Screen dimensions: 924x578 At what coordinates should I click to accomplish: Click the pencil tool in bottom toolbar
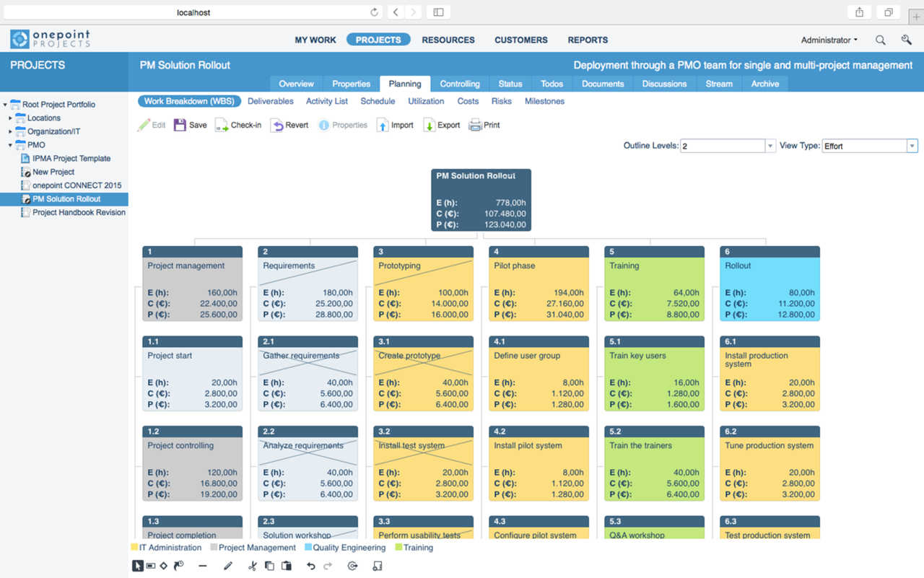tap(228, 566)
